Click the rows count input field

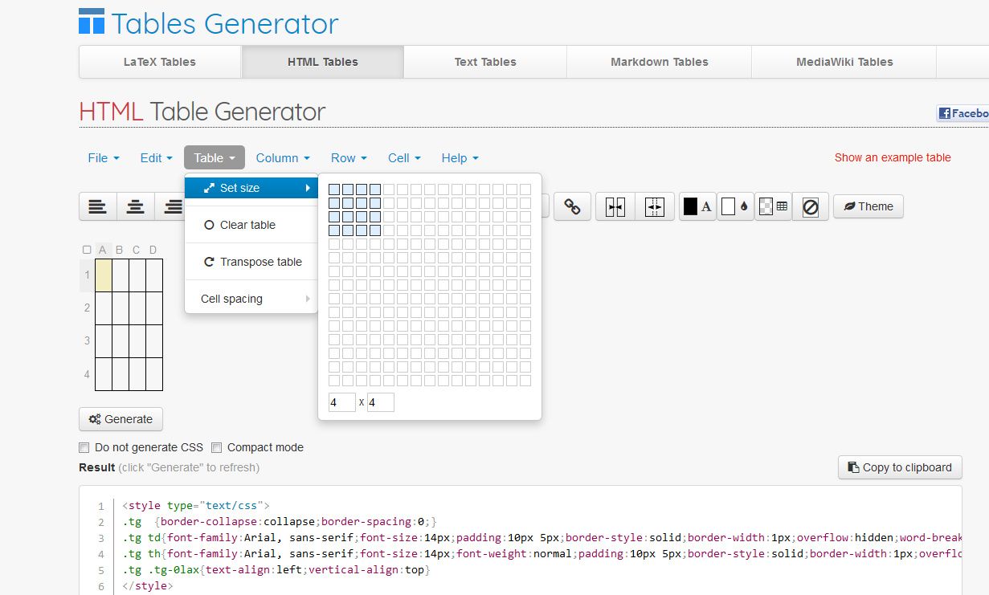tap(342, 401)
